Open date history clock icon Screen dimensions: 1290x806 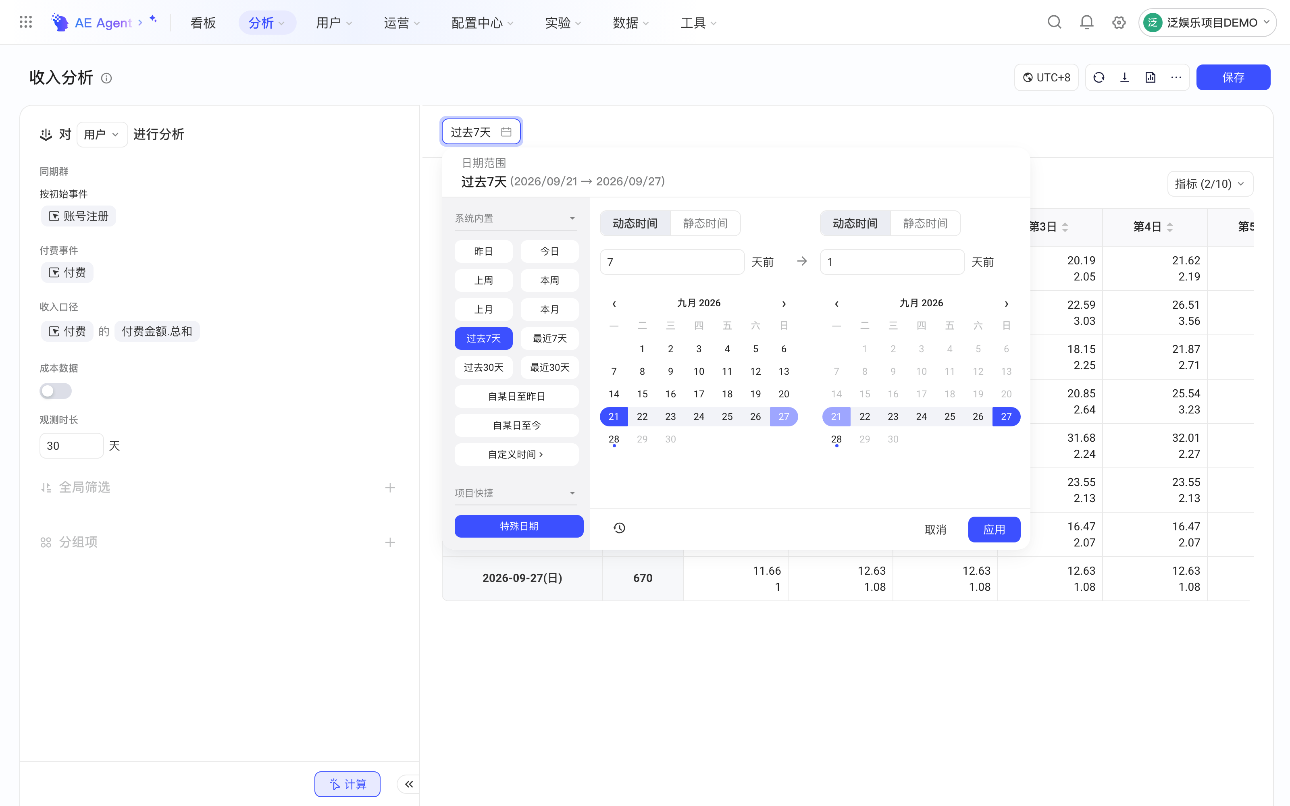coord(620,528)
